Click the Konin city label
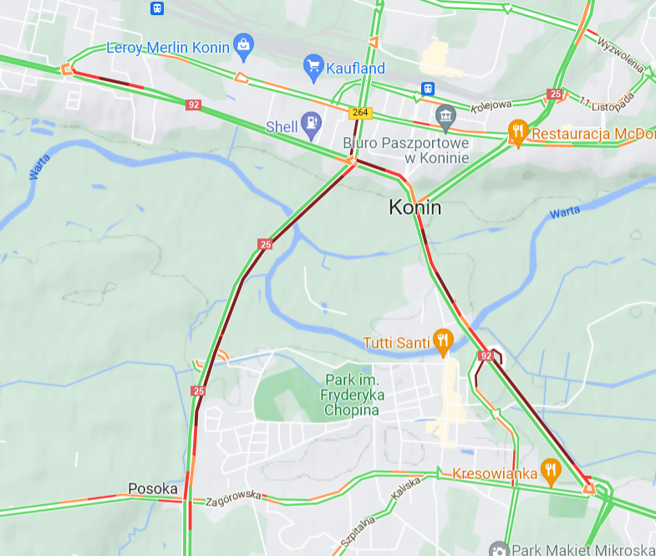Image resolution: width=656 pixels, height=556 pixels. pos(415,207)
